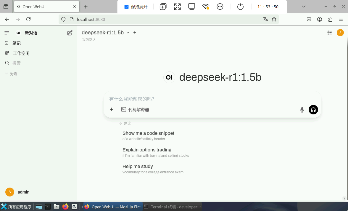
Task: Choose the Explain options trading suggestion
Action: pos(147,150)
